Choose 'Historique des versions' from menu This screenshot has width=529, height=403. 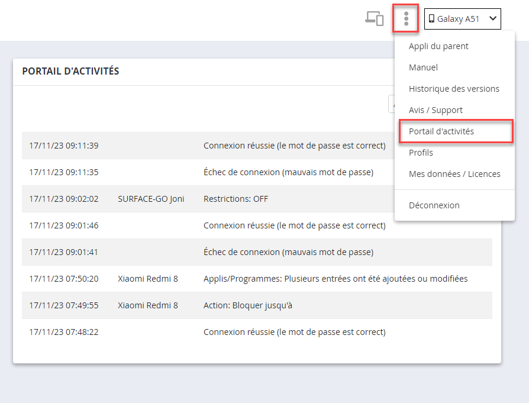coord(454,89)
